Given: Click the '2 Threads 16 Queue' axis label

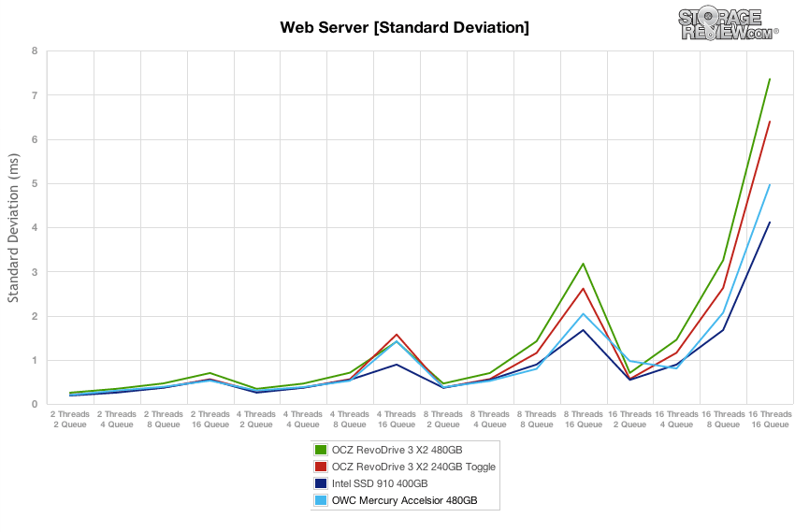Looking at the screenshot, I should (210, 420).
